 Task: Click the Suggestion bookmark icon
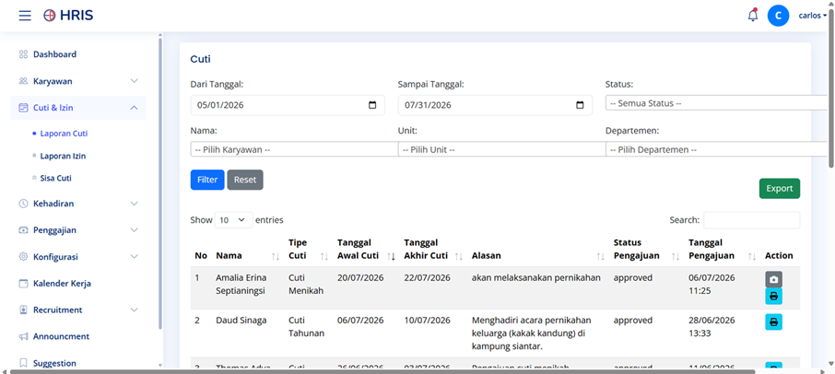(x=23, y=363)
